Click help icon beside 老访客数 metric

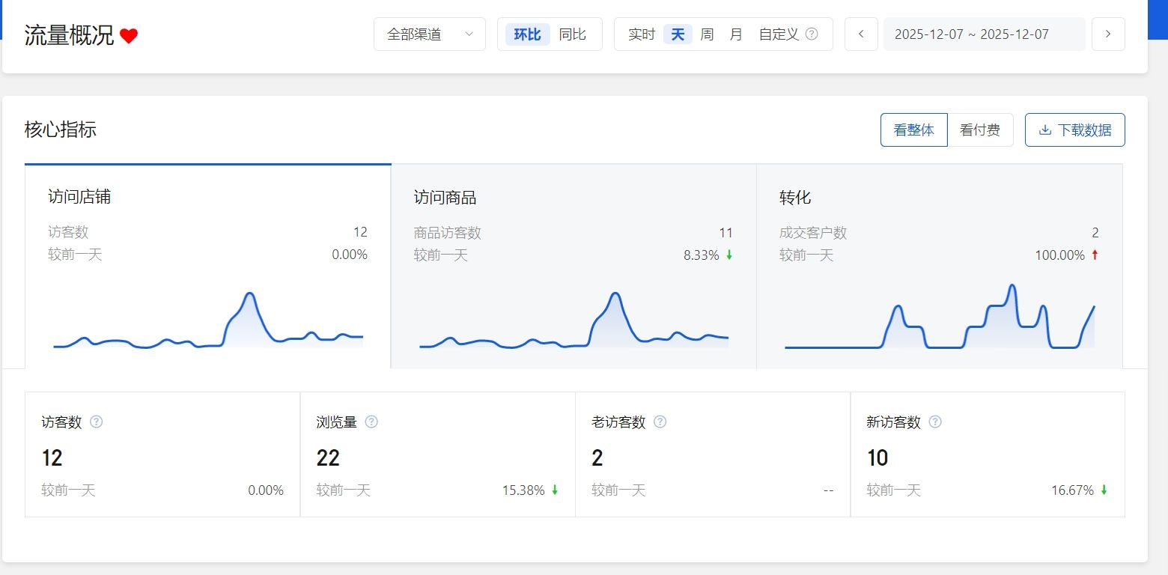point(660,422)
